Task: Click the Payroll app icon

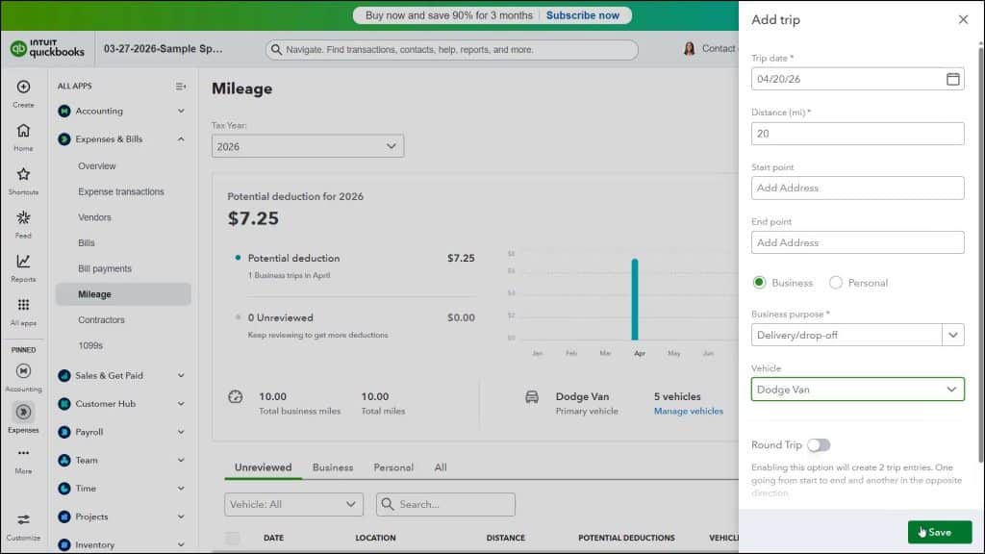Action: pyautogui.click(x=64, y=432)
